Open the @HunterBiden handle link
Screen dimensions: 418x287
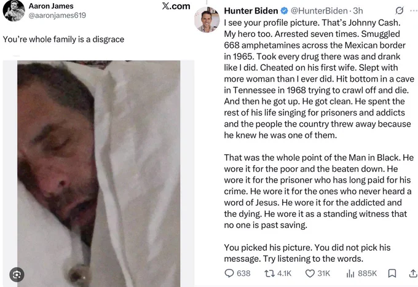319,11
